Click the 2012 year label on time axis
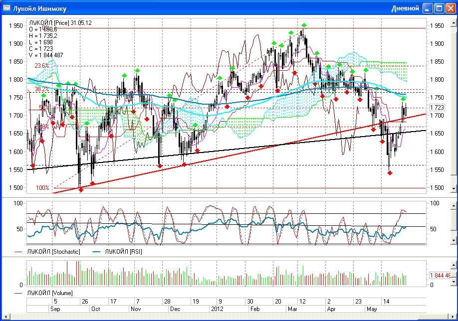 (217, 309)
